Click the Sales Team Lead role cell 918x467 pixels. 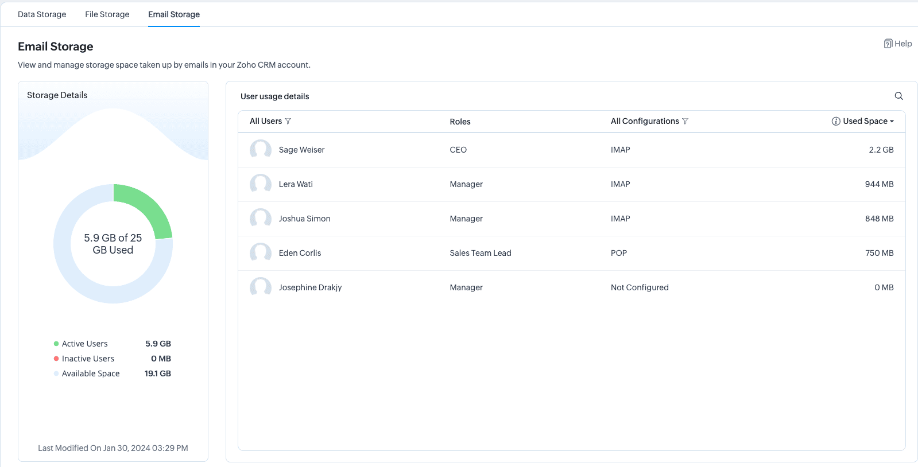(x=481, y=253)
